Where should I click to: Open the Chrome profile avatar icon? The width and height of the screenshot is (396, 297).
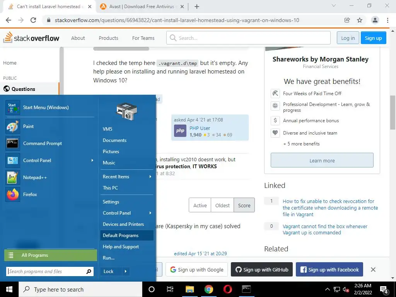[375, 20]
